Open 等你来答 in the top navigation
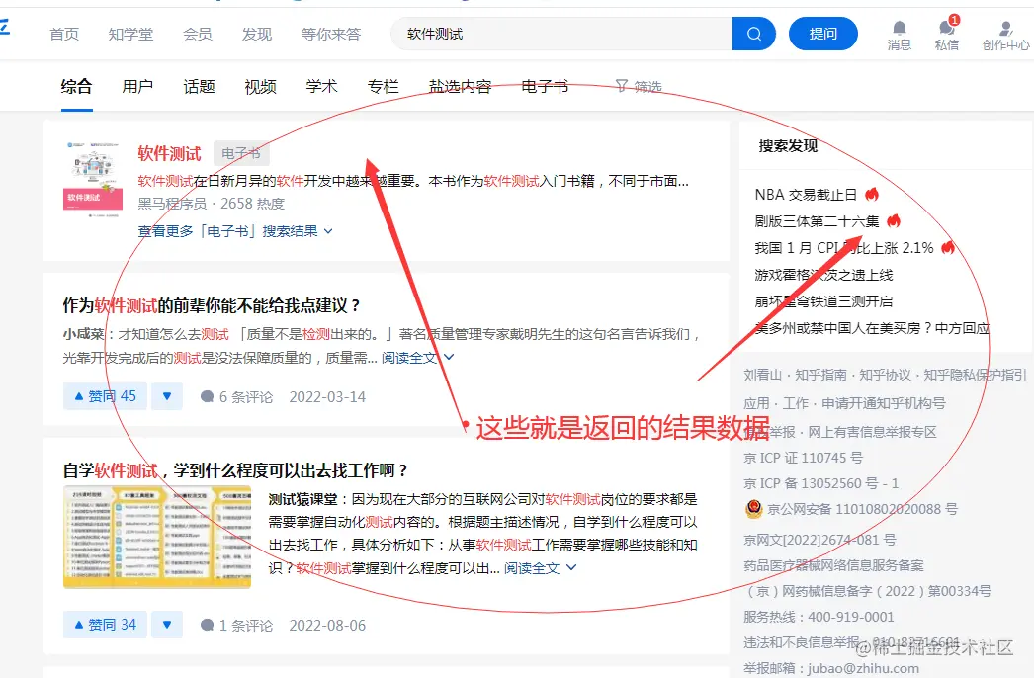The image size is (1034, 678). coord(331,34)
